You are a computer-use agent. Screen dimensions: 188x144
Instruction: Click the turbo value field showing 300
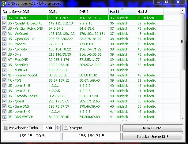(x=49, y=128)
